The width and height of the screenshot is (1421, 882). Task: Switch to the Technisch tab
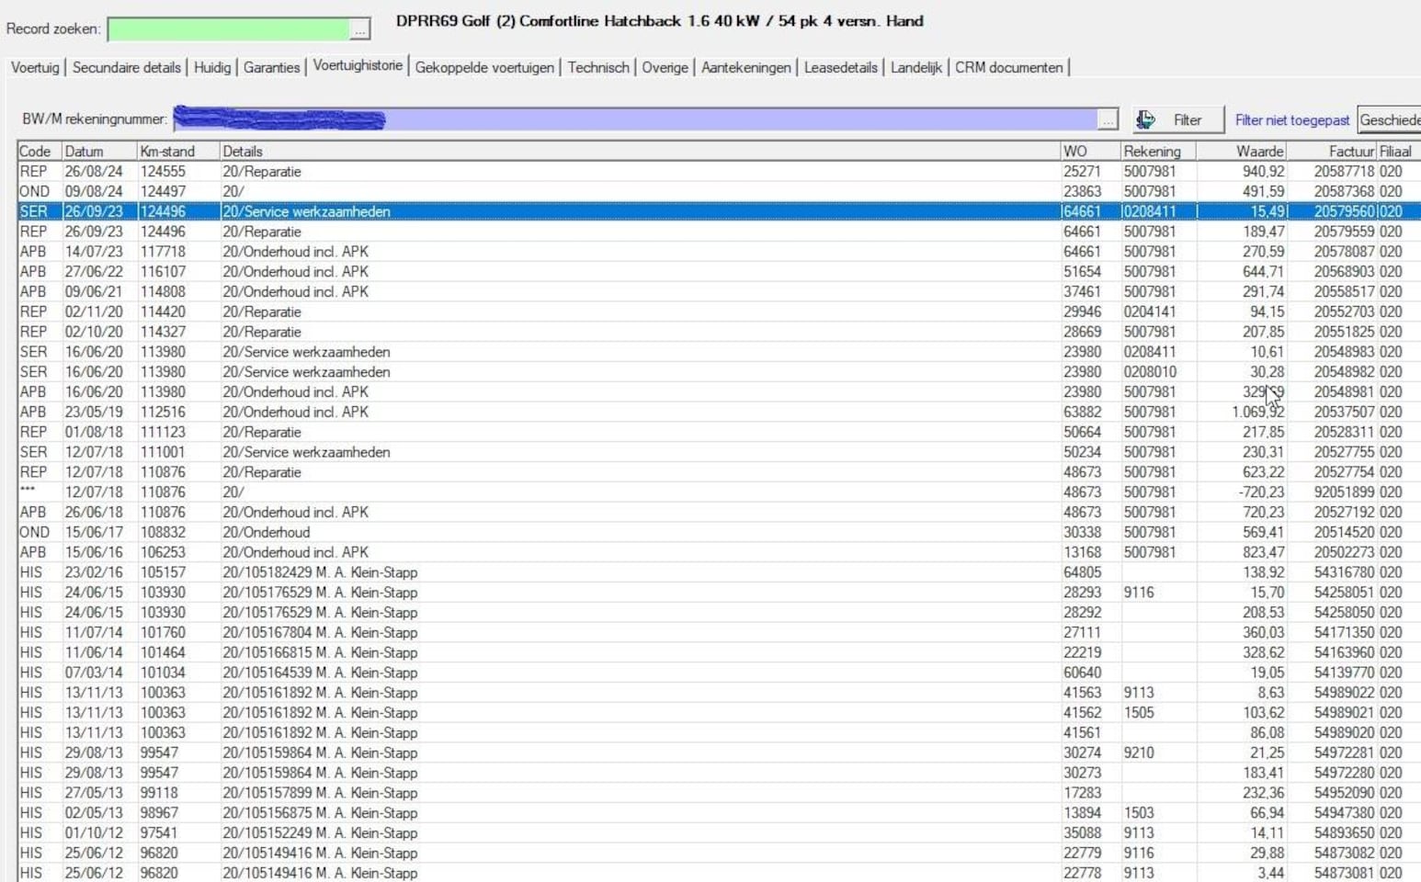[x=598, y=67]
